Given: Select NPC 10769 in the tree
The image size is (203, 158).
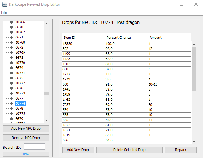Looking at the screenshot, I should click(x=20, y=52).
